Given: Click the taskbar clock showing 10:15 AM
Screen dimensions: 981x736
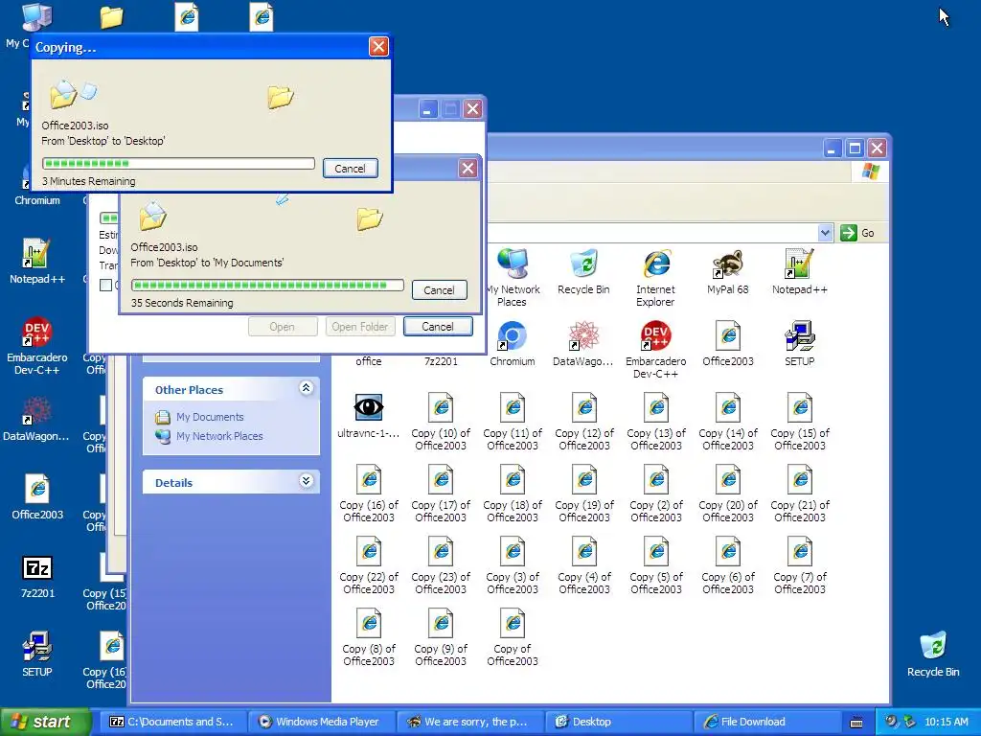Looking at the screenshot, I should pos(946,722).
